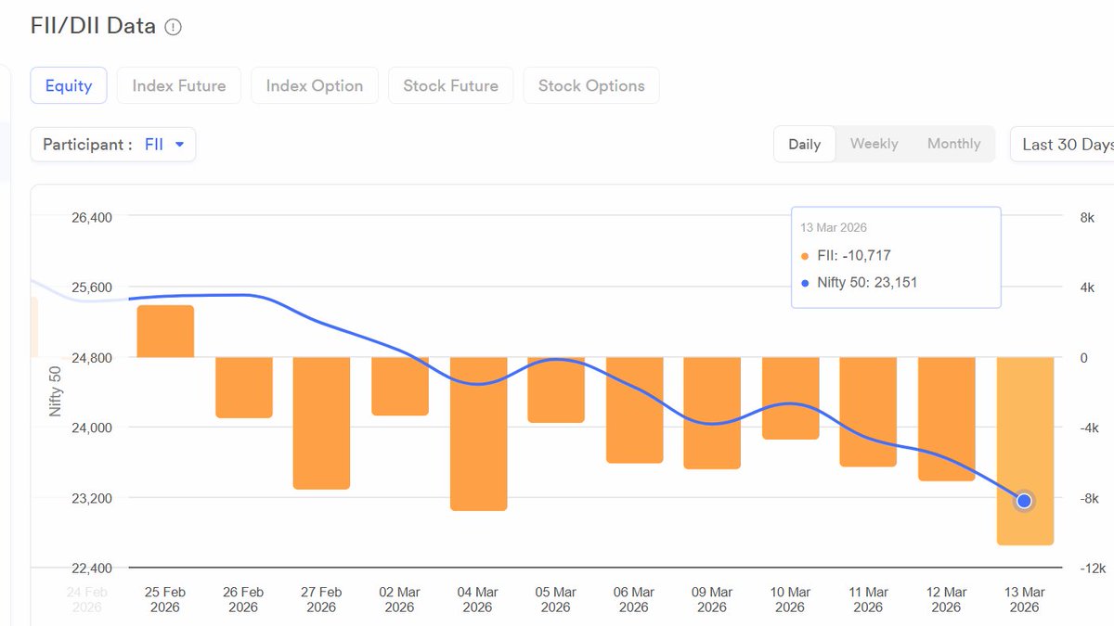Click the 06 Mar 2026 FII bar
The image size is (1114, 626).
point(634,410)
